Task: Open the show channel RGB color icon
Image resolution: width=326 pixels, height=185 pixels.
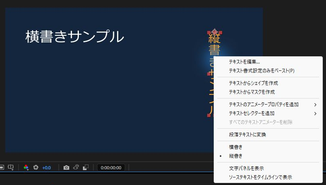Action: coord(26,167)
